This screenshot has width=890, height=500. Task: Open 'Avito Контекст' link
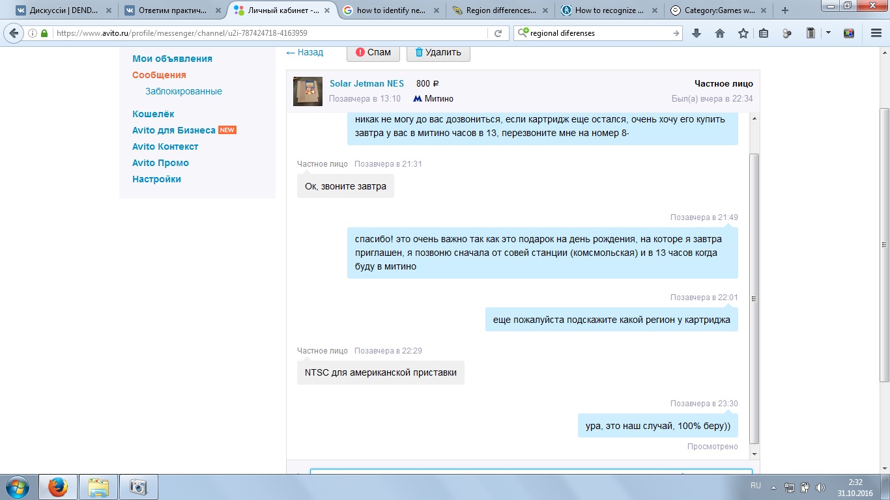[x=165, y=146]
